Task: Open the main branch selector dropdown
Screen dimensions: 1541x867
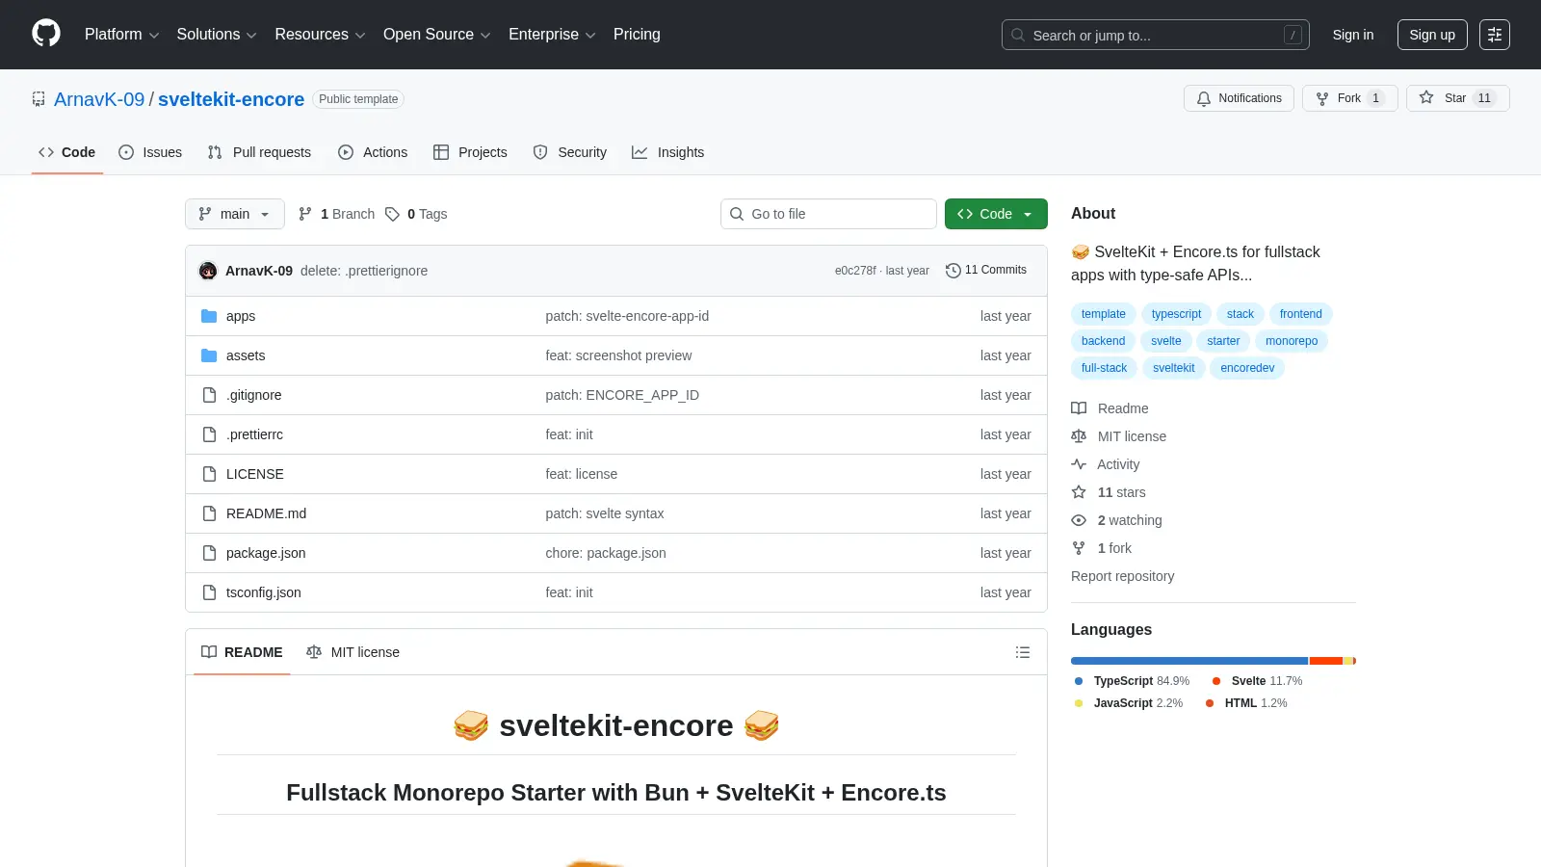Action: (235, 214)
